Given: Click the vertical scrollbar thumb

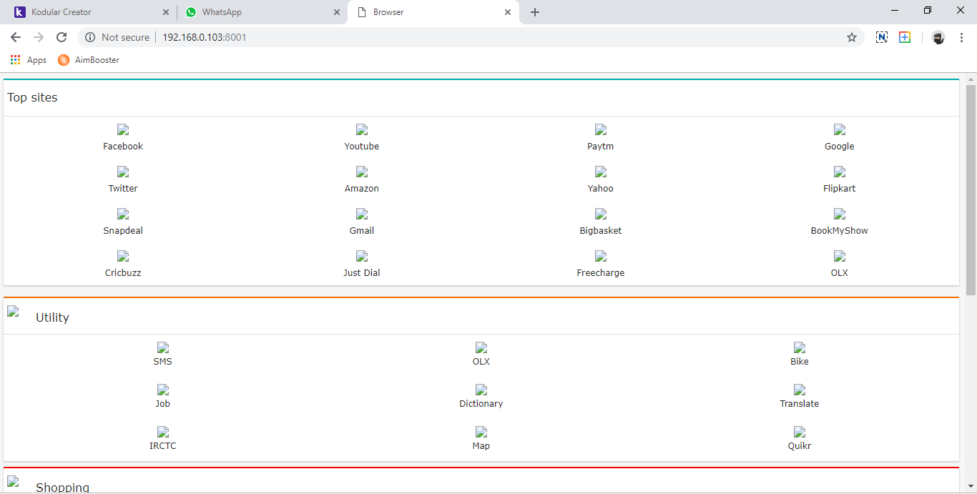Looking at the screenshot, I should 971,189.
